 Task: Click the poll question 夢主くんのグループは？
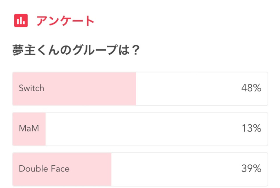coord(76,50)
